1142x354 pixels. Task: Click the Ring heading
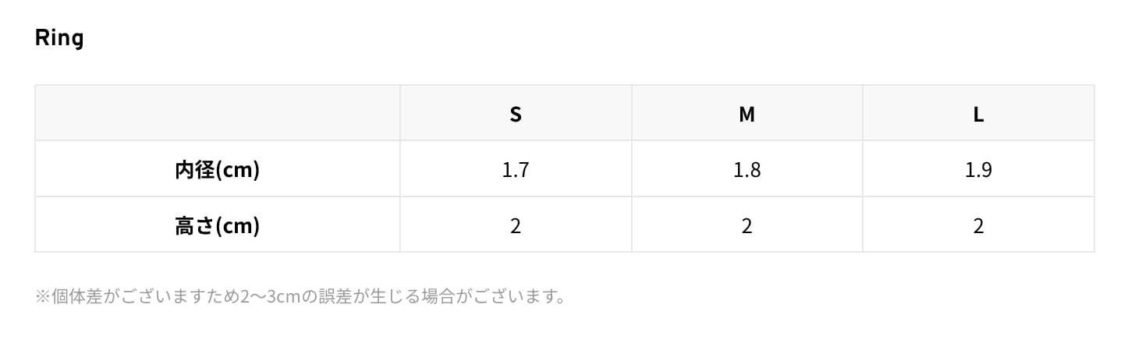click(59, 38)
